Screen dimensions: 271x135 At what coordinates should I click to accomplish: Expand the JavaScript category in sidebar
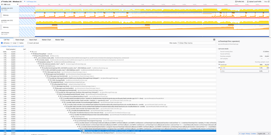219,65
